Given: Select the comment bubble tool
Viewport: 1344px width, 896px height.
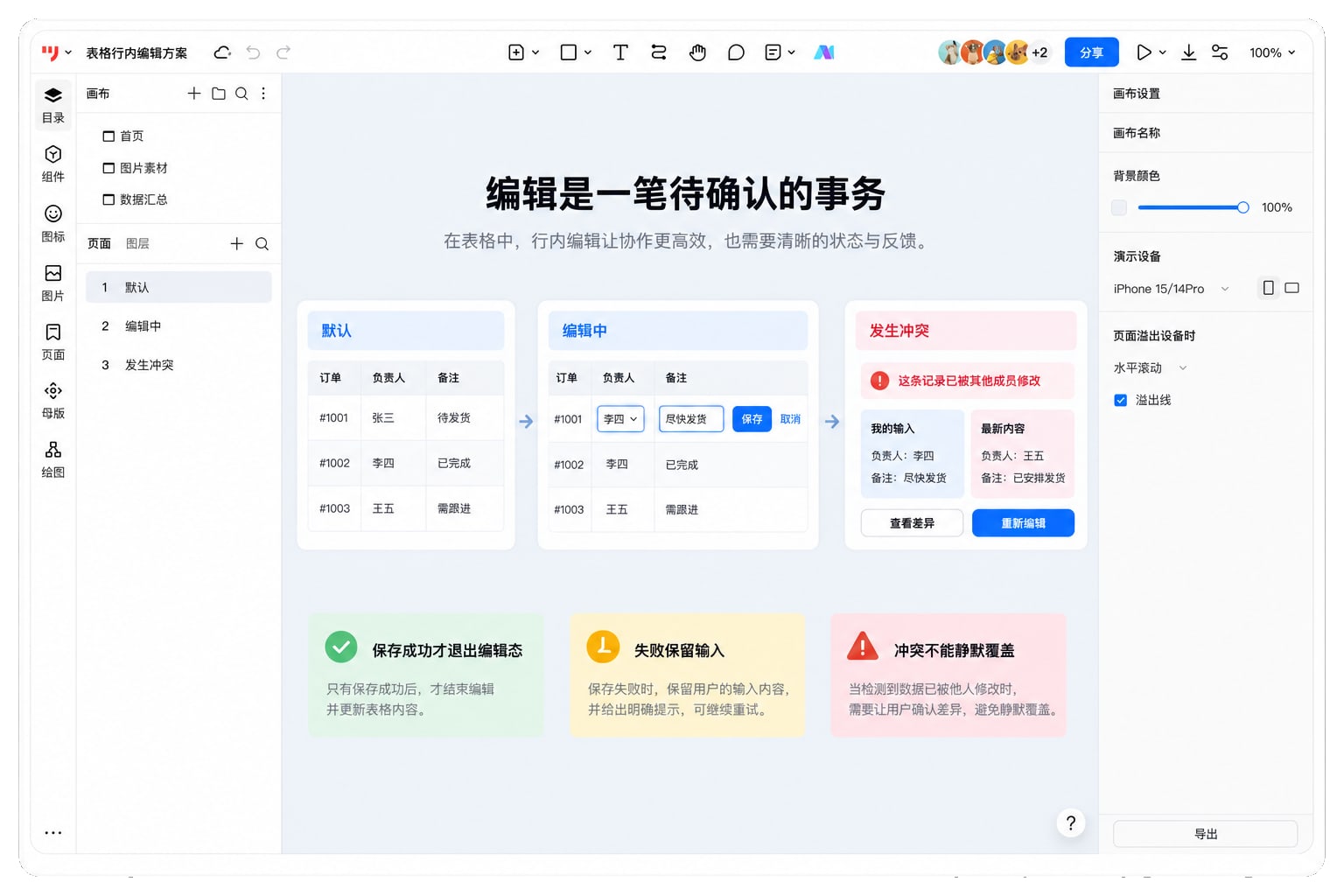Looking at the screenshot, I should click(x=736, y=52).
